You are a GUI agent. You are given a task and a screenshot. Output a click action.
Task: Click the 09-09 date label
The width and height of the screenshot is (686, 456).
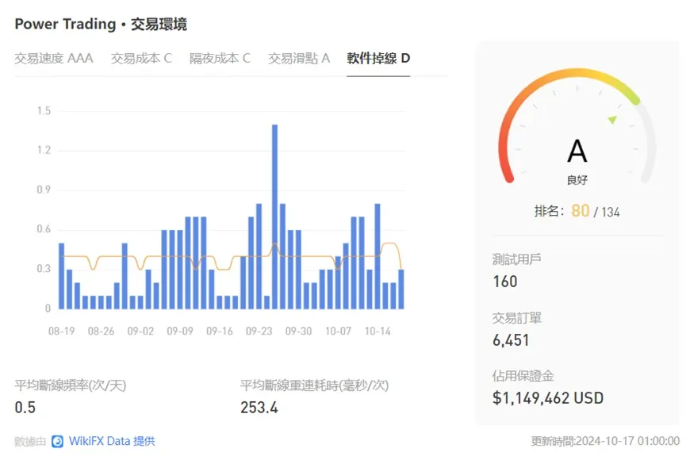[x=180, y=331]
